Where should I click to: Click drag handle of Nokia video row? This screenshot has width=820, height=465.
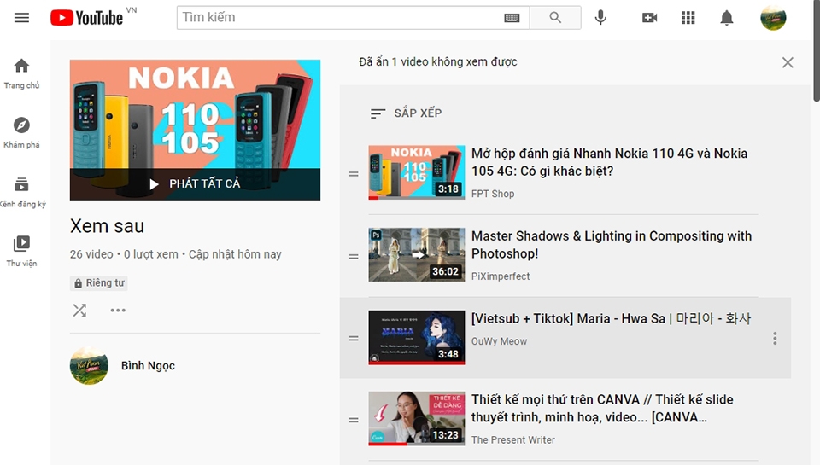click(354, 174)
